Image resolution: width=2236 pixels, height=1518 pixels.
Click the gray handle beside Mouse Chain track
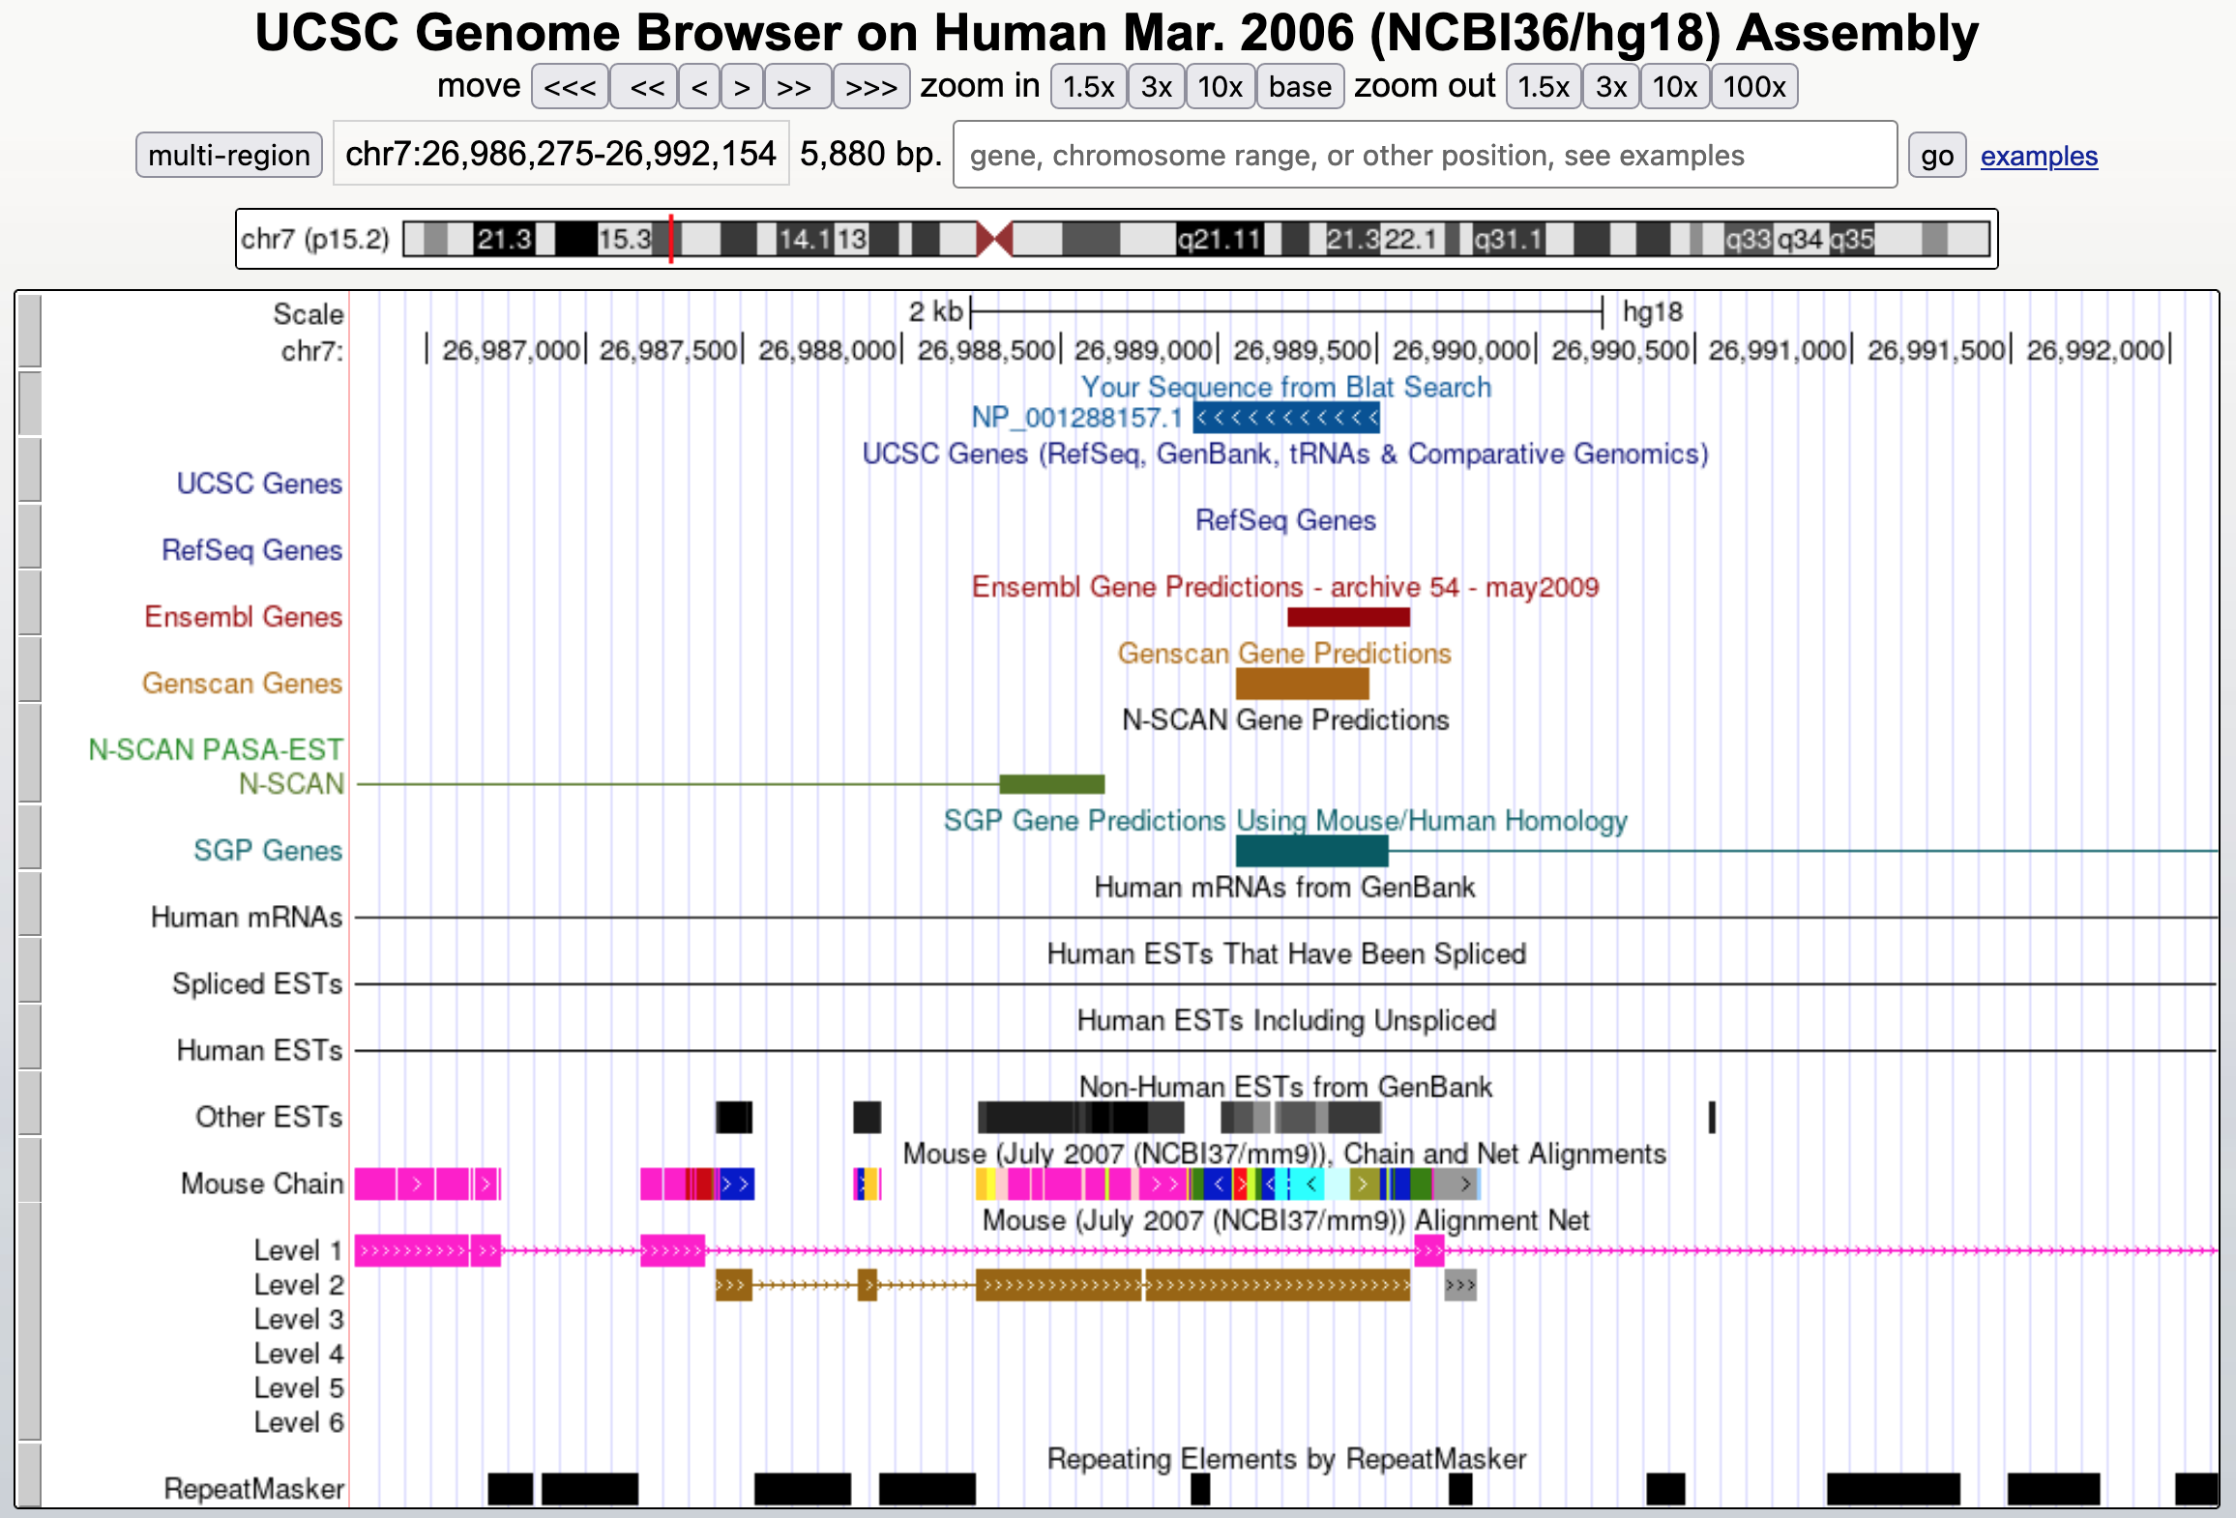(x=29, y=1170)
